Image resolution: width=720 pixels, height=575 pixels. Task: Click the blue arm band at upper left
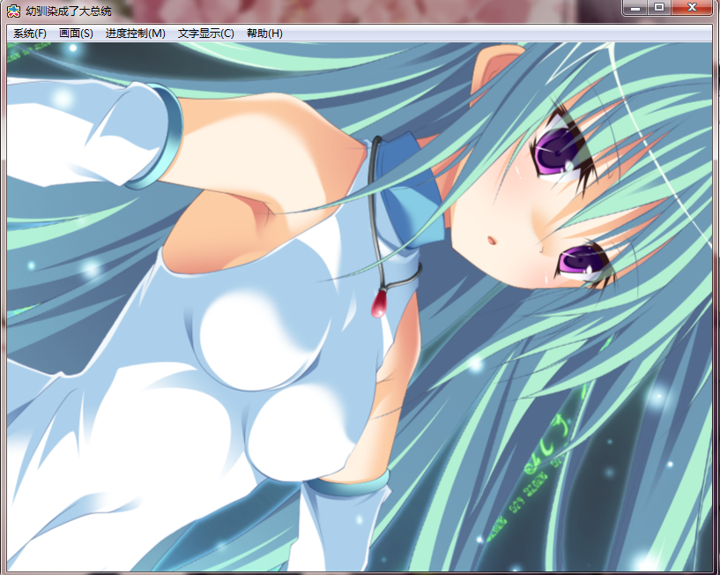[x=159, y=137]
